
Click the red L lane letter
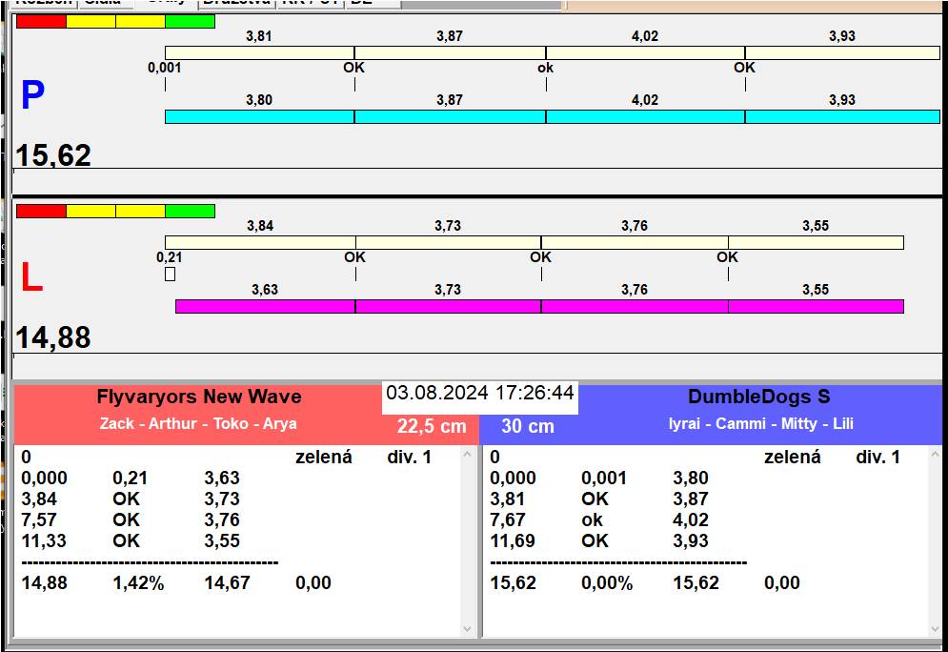31,277
